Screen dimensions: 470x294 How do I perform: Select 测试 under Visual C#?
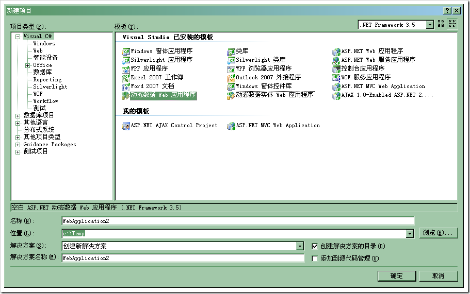tap(39, 108)
